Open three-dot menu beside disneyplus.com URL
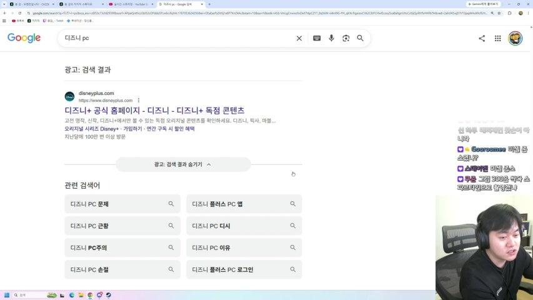The width and height of the screenshot is (533, 300). pos(139,101)
